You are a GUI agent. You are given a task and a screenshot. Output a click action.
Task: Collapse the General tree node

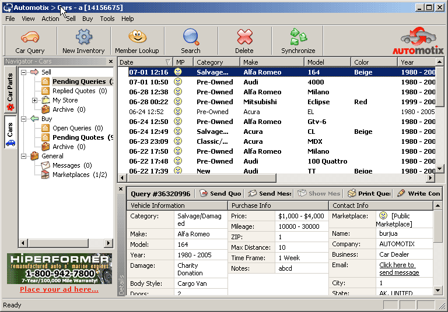click(x=24, y=156)
